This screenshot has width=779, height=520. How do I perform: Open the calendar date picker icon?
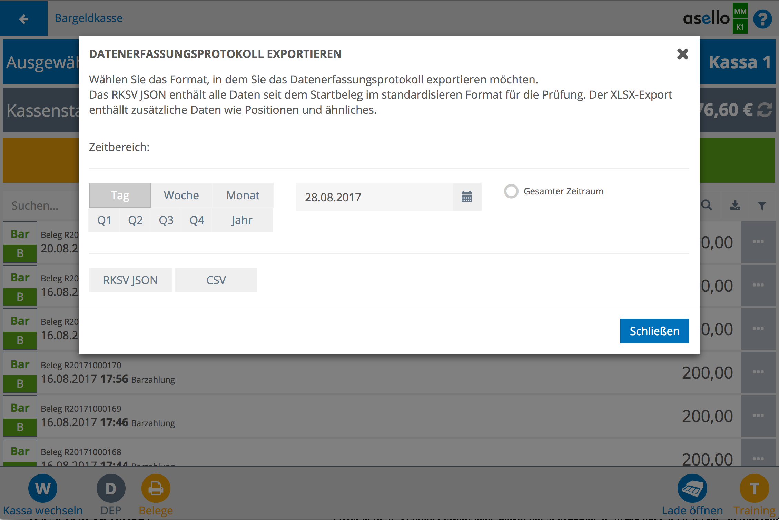pos(466,197)
